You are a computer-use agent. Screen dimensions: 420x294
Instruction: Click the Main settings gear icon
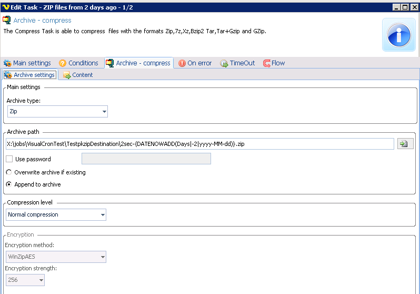point(7,63)
